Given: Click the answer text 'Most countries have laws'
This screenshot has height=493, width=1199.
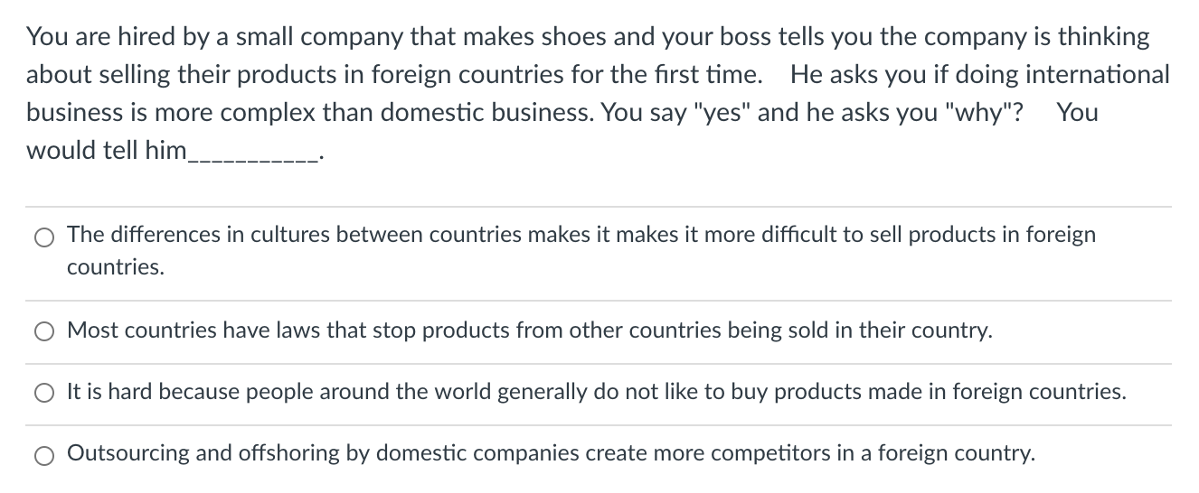Looking at the screenshot, I should [x=529, y=330].
